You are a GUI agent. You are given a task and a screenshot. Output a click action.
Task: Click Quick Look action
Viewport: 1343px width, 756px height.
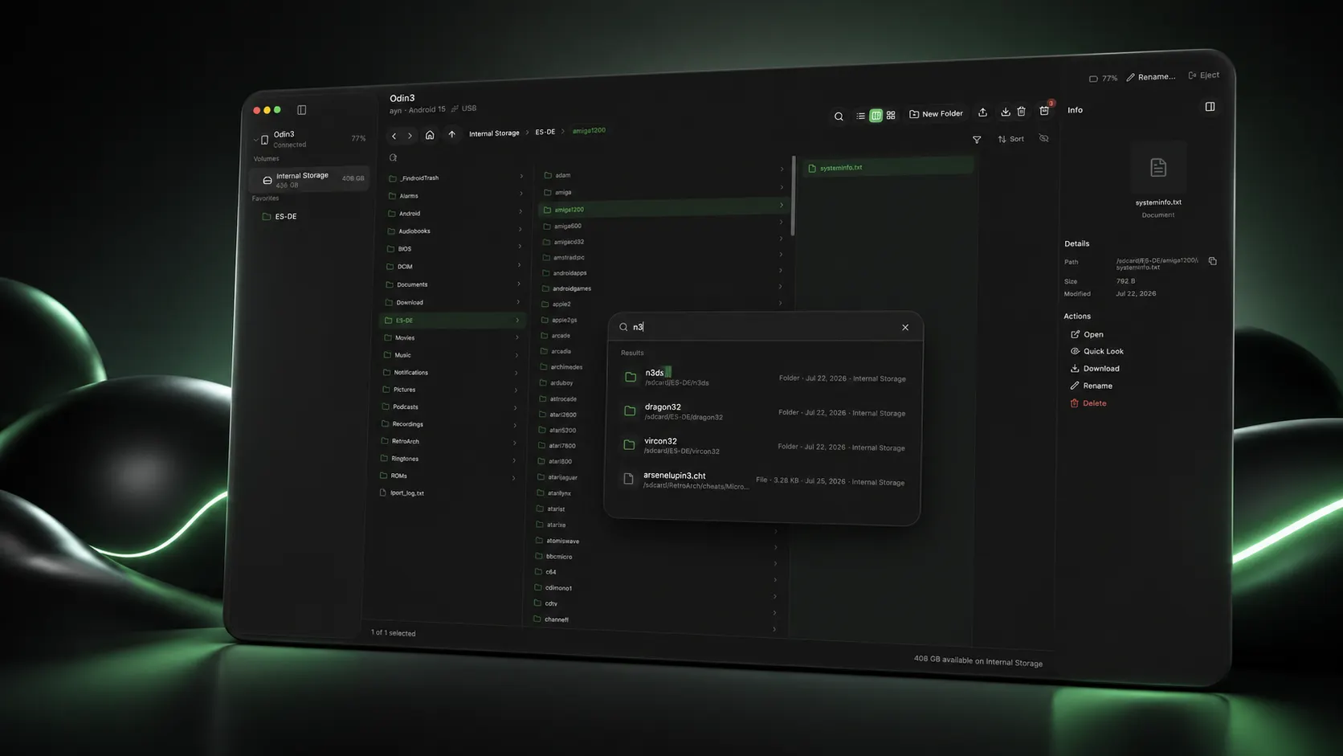(x=1097, y=351)
